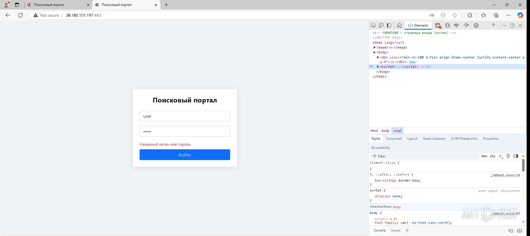
Task: Add this page to favorites star icon
Action: pyautogui.click(x=455, y=15)
